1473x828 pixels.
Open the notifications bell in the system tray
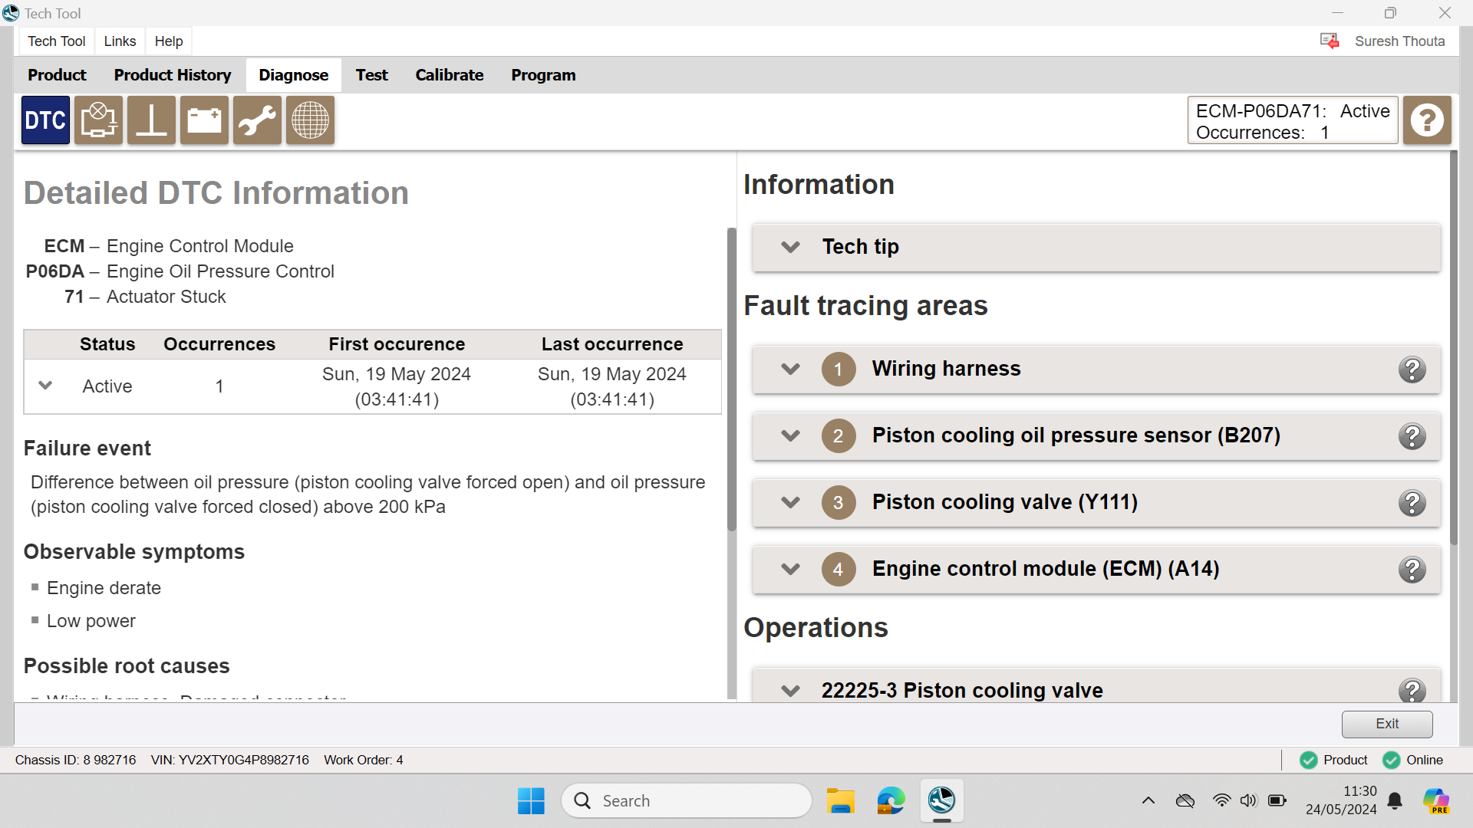[1396, 800]
